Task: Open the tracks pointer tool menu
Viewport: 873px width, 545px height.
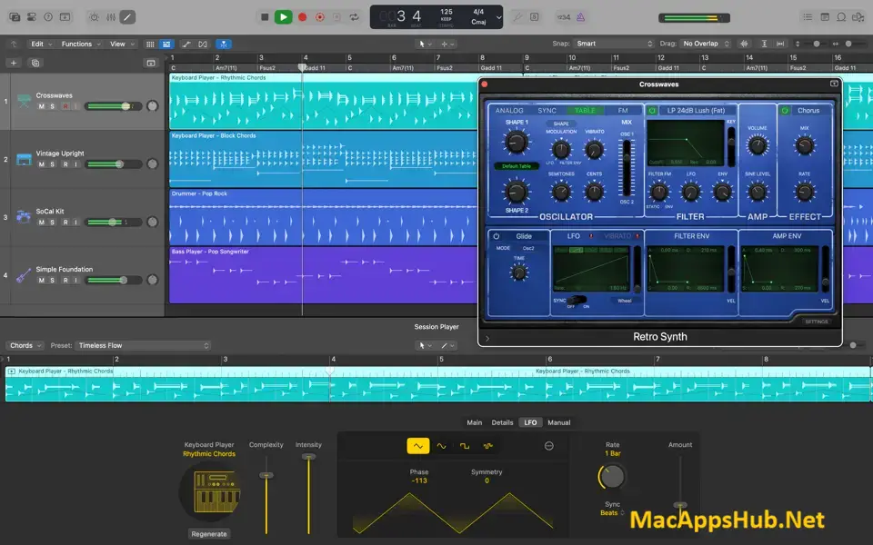Action: tap(425, 44)
